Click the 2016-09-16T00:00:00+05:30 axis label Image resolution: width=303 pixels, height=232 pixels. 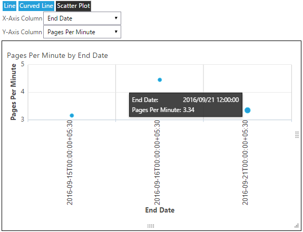(x=157, y=163)
